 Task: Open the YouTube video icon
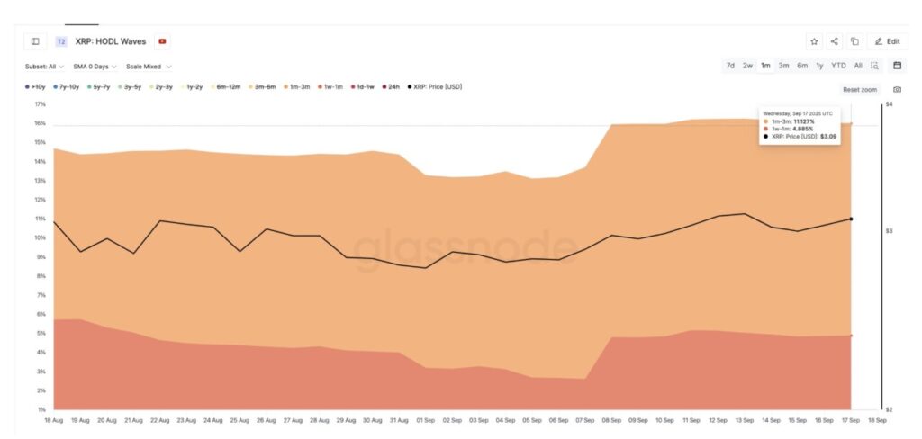click(x=162, y=41)
